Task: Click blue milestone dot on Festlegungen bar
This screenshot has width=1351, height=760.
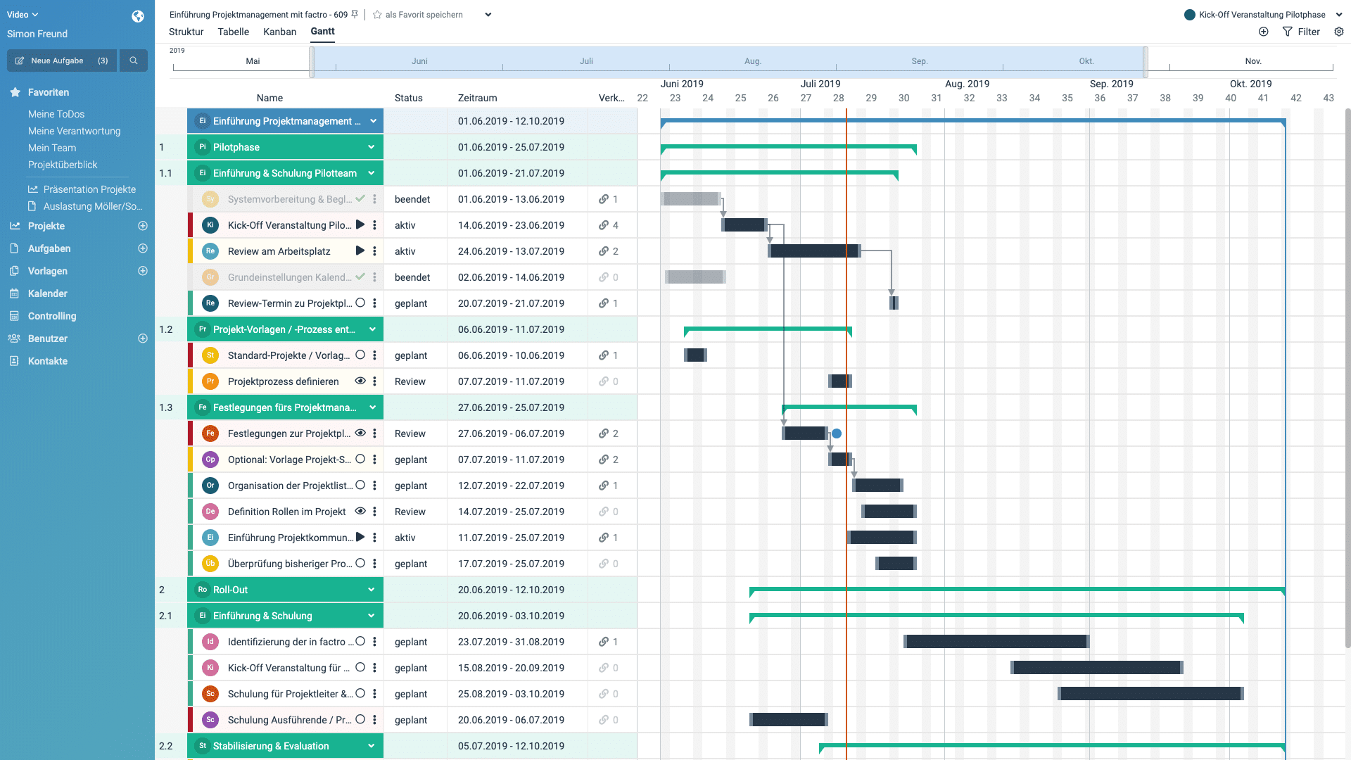Action: coord(837,433)
